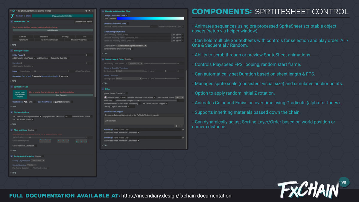This screenshot has height=202, width=359.
Task: Collapse the Other section arrow icon
Action: coord(103,89)
